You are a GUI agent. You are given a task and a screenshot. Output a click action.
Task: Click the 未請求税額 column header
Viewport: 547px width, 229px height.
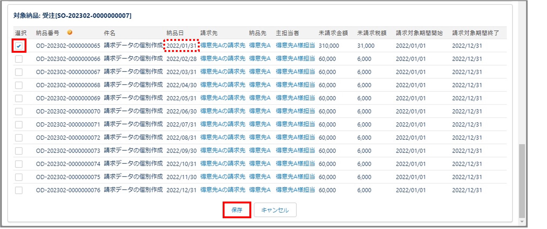coord(372,33)
